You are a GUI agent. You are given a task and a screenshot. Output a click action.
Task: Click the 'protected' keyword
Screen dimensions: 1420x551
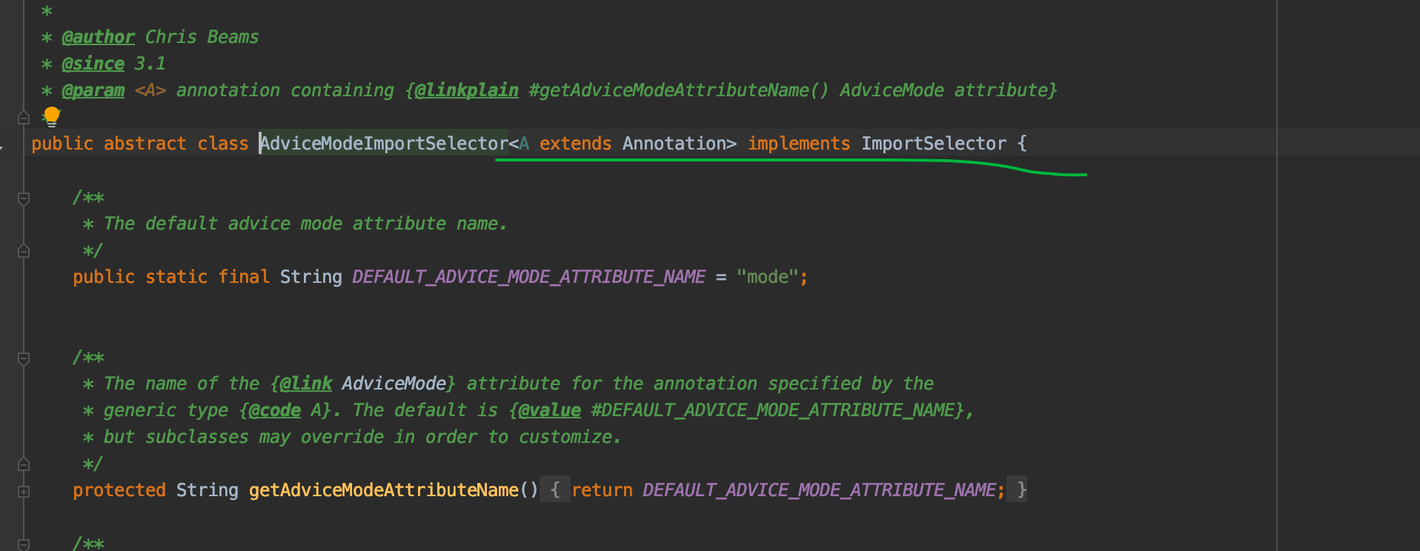119,490
